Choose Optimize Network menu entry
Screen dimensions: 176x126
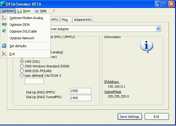pos(22,38)
